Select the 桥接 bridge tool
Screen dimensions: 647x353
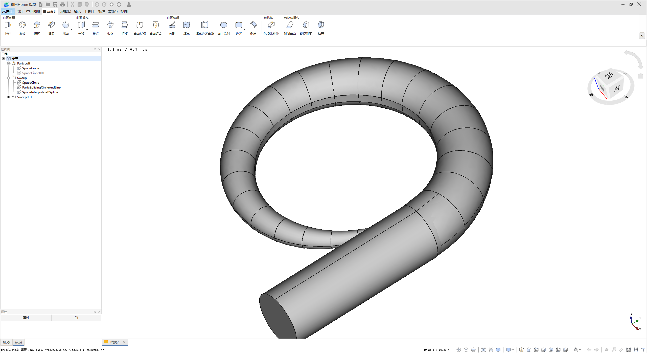click(x=125, y=28)
